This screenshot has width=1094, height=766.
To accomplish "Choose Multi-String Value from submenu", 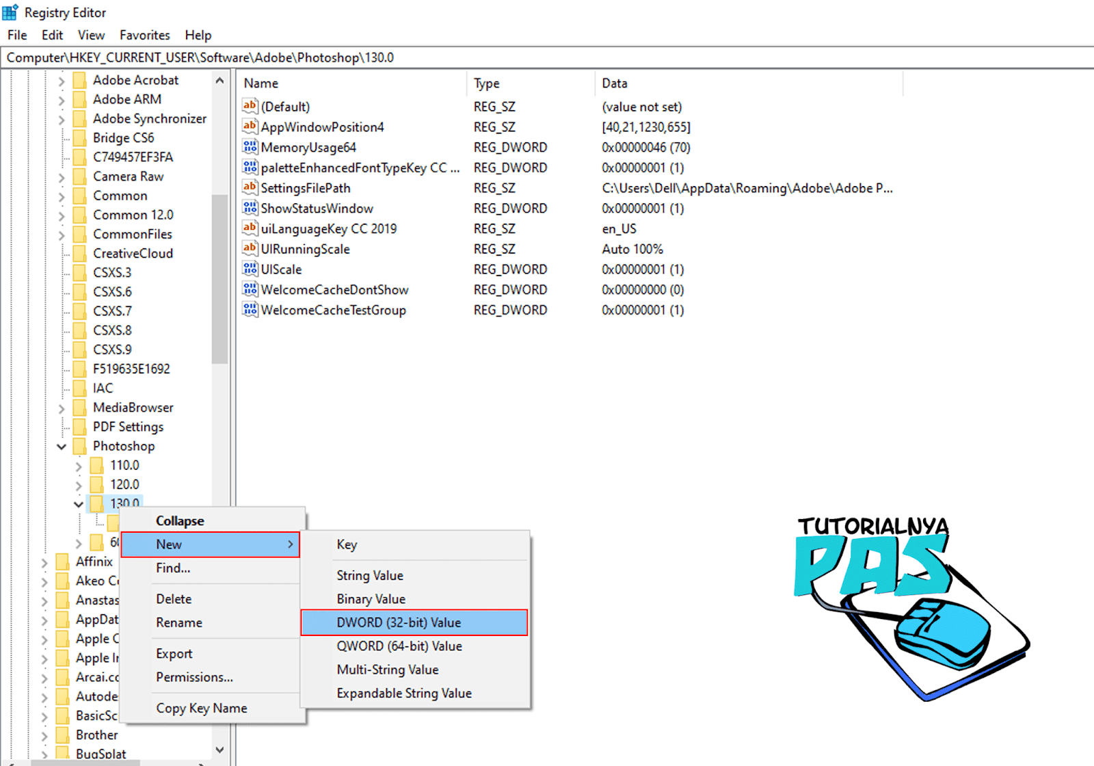I will pyautogui.click(x=414, y=670).
